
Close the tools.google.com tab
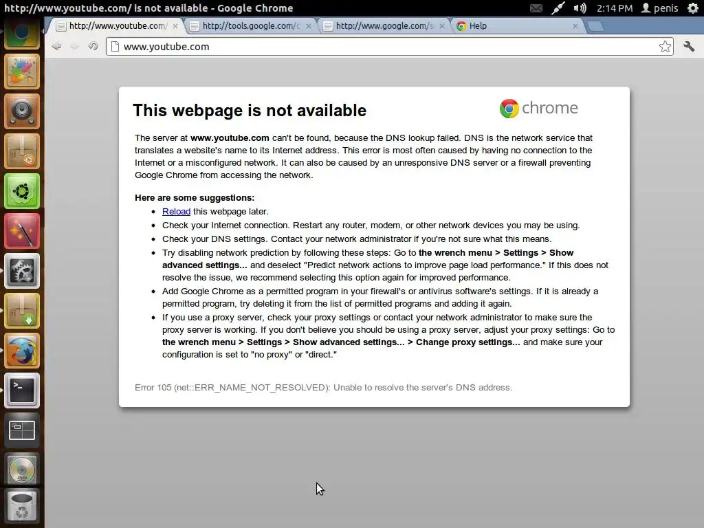[309, 26]
